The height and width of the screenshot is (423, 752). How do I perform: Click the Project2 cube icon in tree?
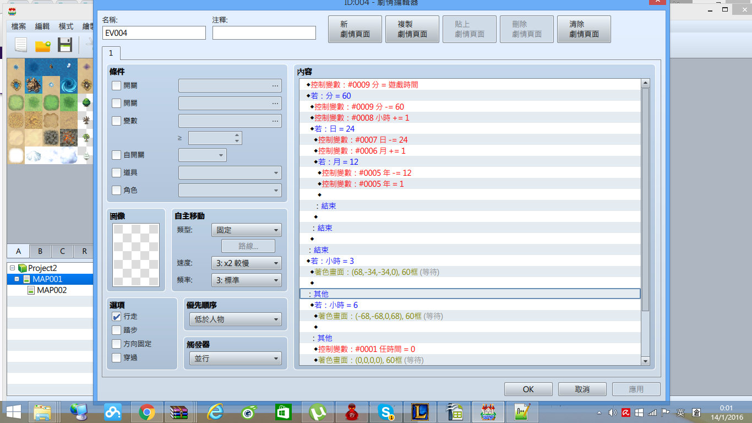pos(22,268)
